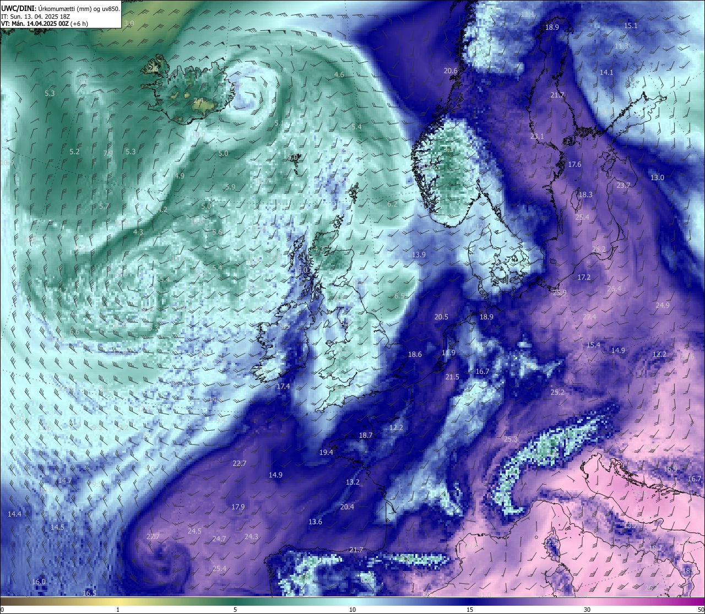Click the value 21.5 over the Netherlands
The image size is (705, 614).
(x=452, y=377)
